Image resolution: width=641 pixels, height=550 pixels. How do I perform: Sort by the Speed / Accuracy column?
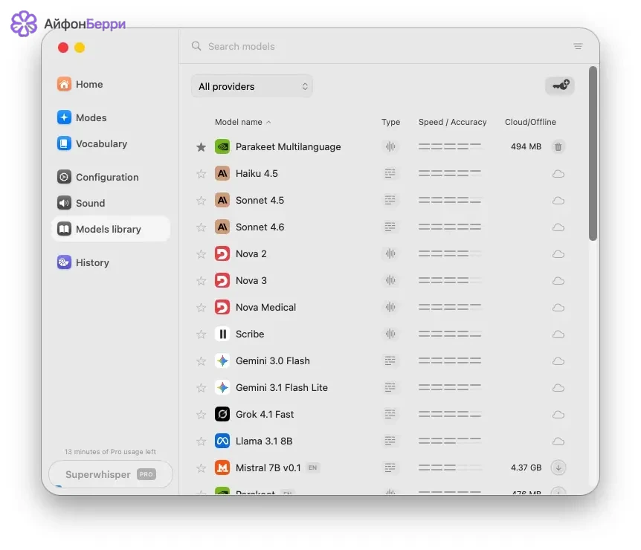(x=452, y=122)
